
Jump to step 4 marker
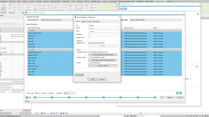(x=86, y=97)
